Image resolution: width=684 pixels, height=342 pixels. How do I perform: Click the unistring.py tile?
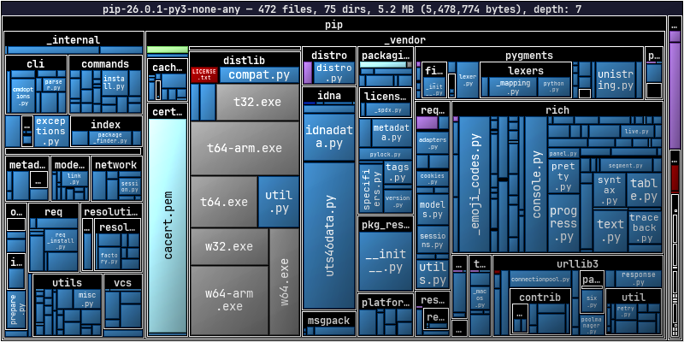(615, 80)
